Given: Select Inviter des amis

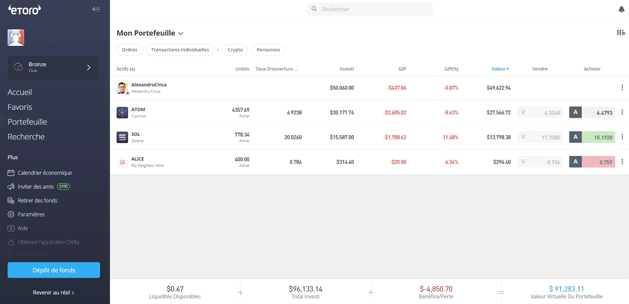Looking at the screenshot, I should (x=36, y=187).
